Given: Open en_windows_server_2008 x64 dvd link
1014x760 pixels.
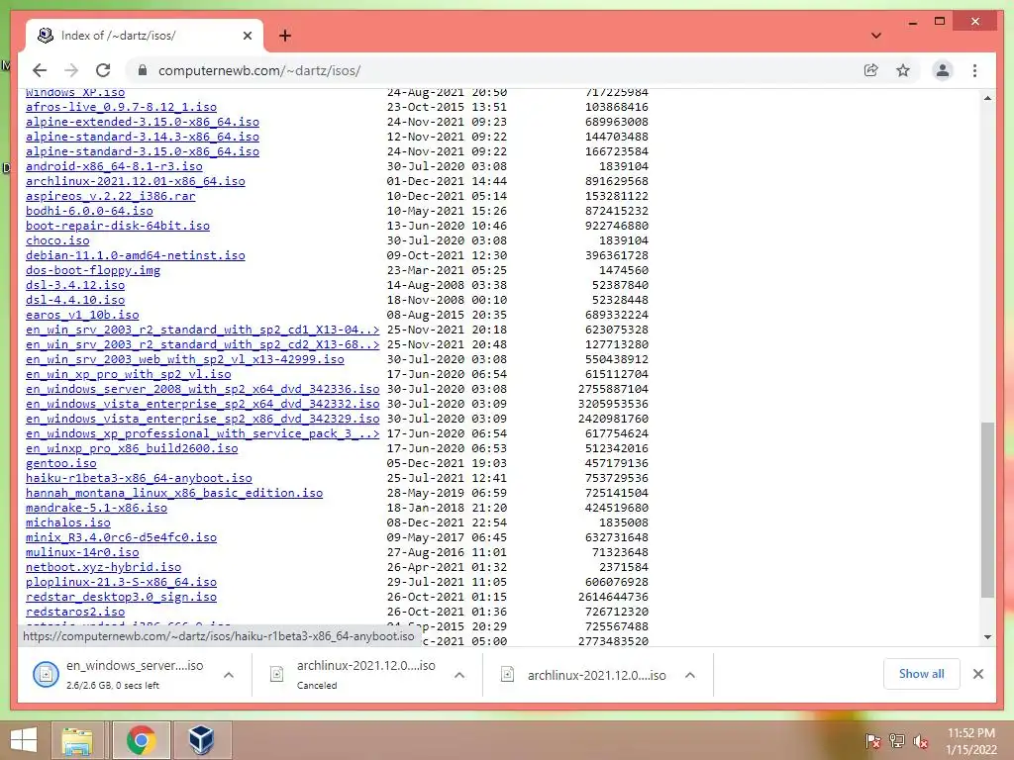Looking at the screenshot, I should click(202, 390).
